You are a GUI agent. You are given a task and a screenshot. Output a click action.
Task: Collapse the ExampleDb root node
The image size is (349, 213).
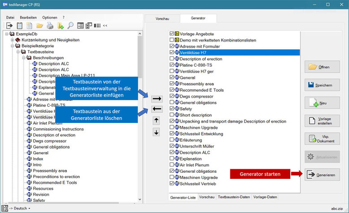coord(7,34)
